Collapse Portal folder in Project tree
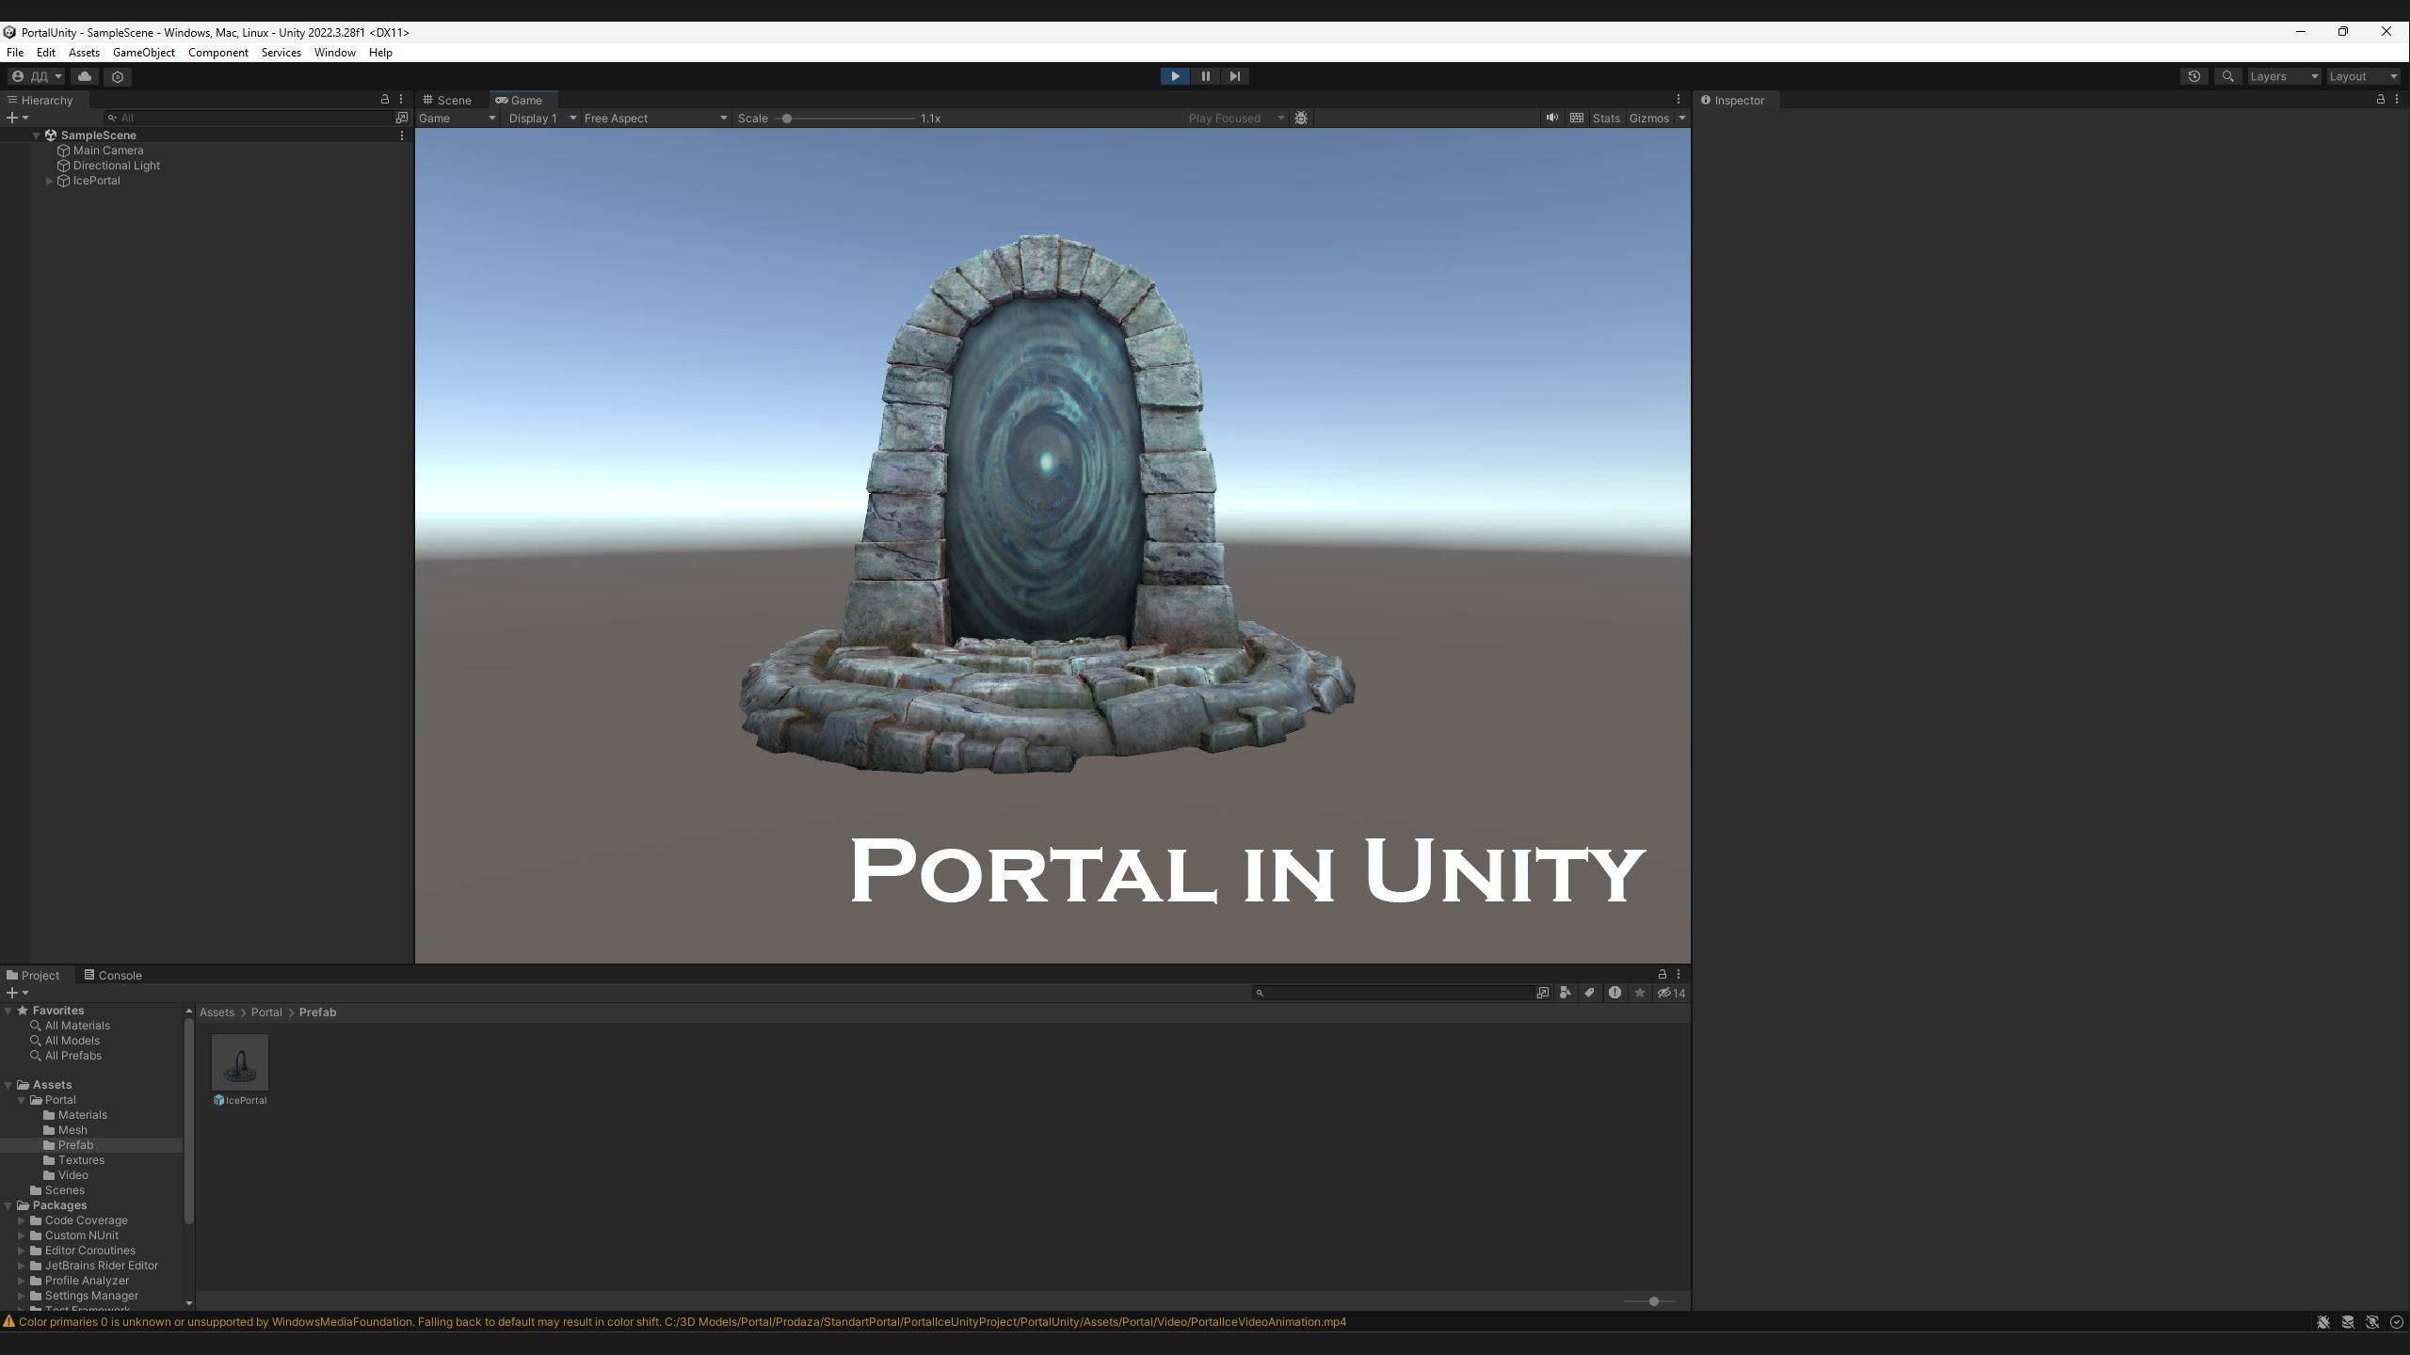The image size is (2410, 1355). [x=22, y=1100]
